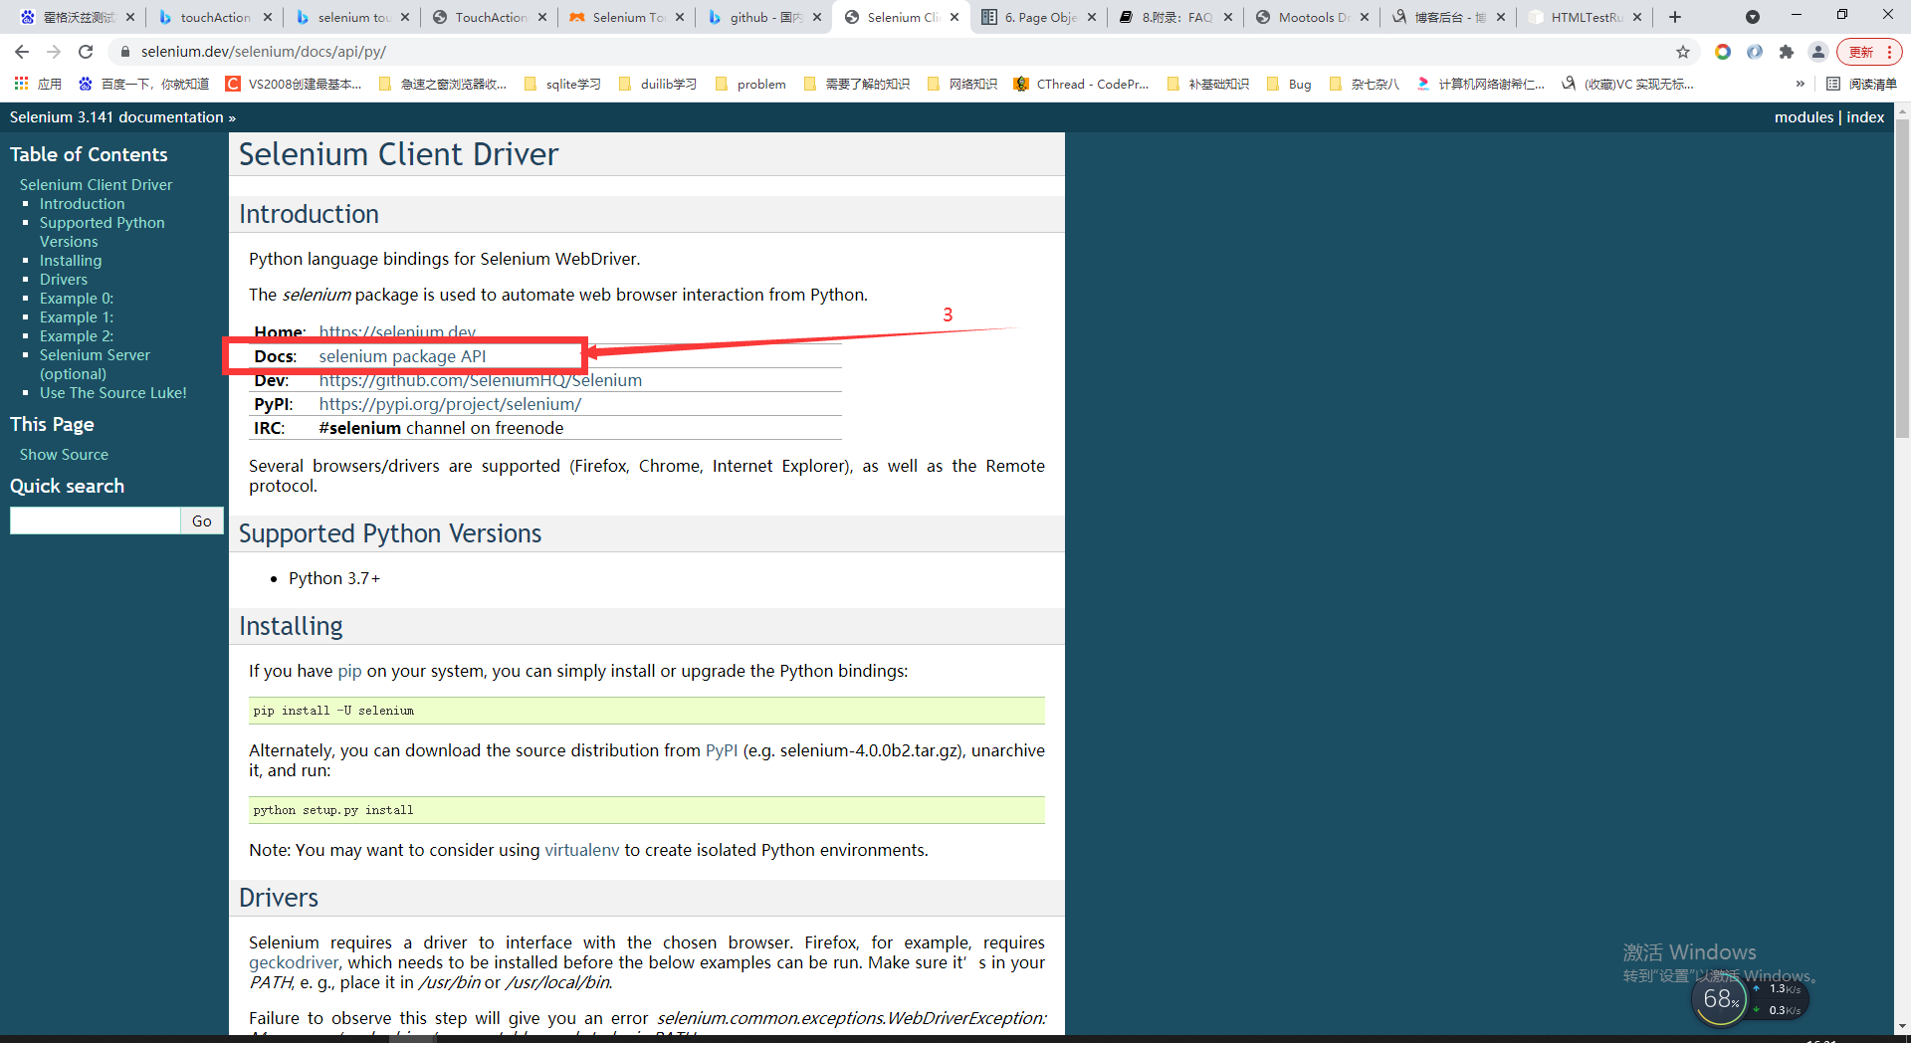Open the github.com/SeleniumHQ/Selenium link
This screenshot has height=1043, width=1911.
click(480, 380)
